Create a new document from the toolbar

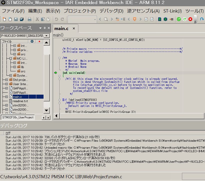coord(4,19)
